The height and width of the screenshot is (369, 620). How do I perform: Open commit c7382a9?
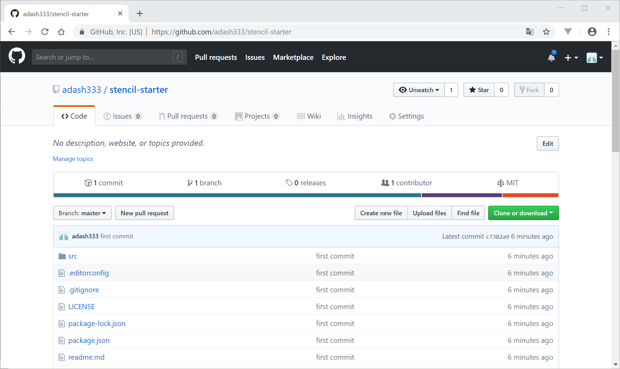click(497, 237)
